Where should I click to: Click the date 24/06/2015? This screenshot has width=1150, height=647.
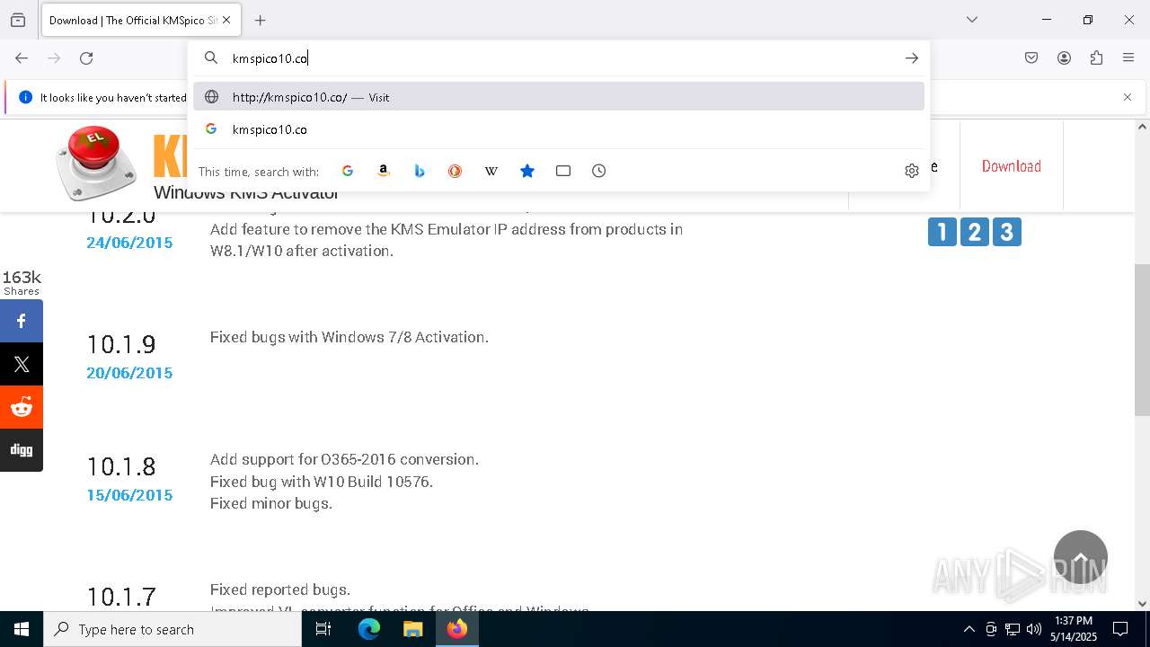pyautogui.click(x=129, y=243)
